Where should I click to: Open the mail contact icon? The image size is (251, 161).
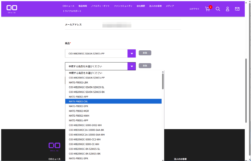point(237,9)
